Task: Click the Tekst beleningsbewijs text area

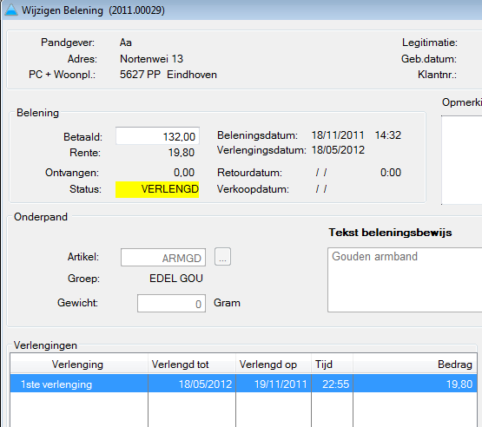Action: [405, 280]
